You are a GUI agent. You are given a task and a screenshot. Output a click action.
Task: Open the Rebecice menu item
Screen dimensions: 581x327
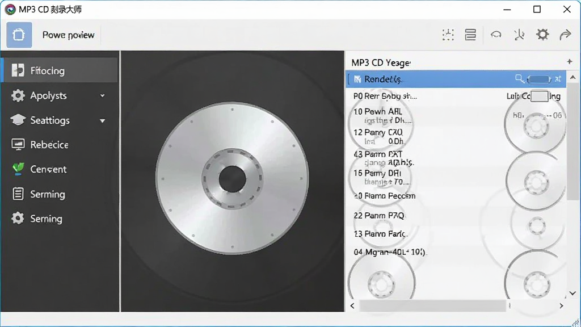click(x=49, y=145)
